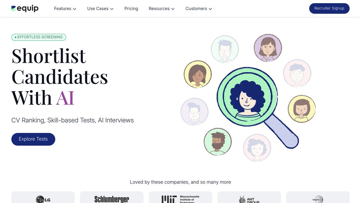Expand the Features dropdown menu
Screen dimensions: 361x203
[x=65, y=8]
